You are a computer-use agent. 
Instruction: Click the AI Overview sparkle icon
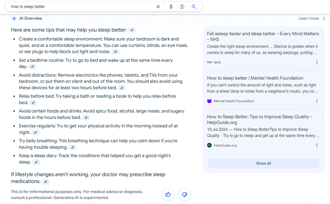pos(14,18)
